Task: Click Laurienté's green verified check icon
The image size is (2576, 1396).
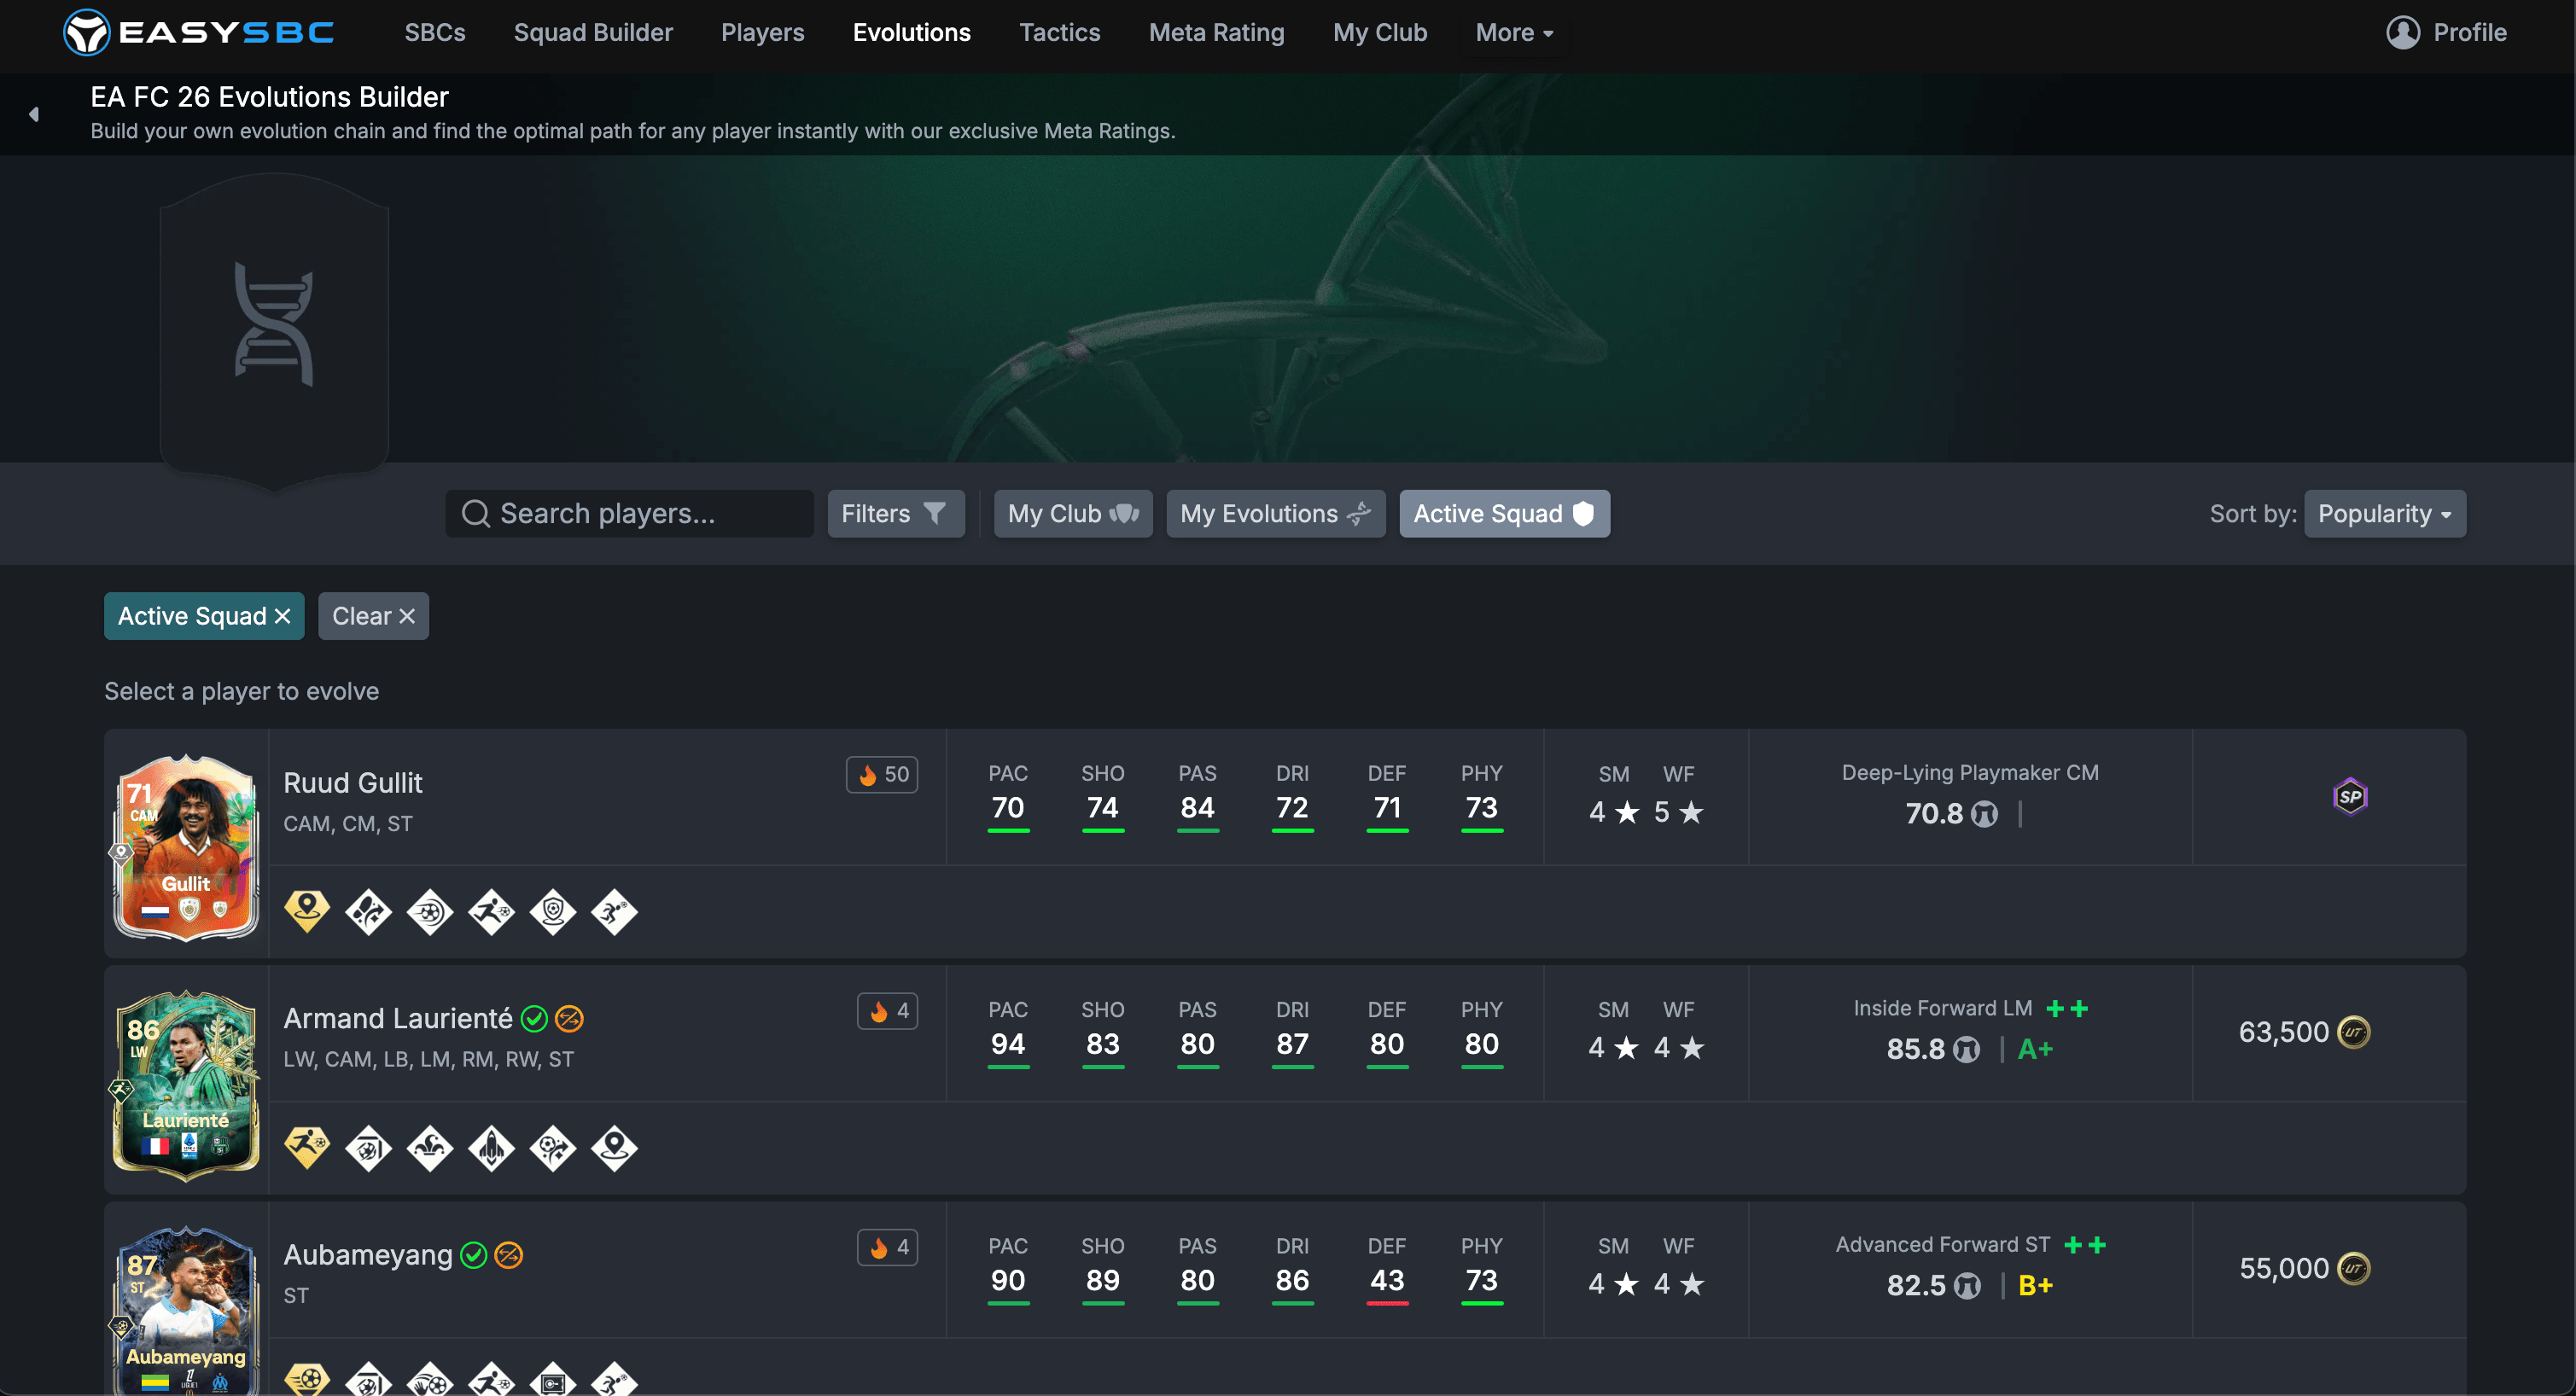Action: coord(535,1018)
